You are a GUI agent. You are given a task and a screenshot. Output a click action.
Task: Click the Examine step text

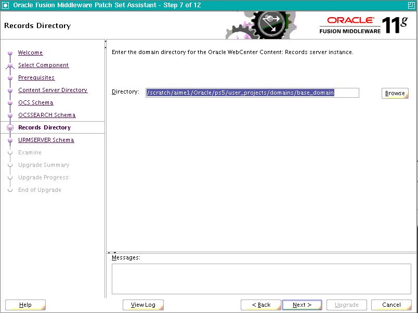point(30,152)
